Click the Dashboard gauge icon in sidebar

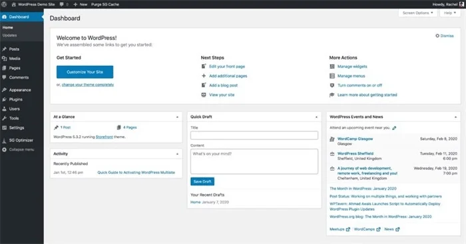pyautogui.click(x=5, y=17)
